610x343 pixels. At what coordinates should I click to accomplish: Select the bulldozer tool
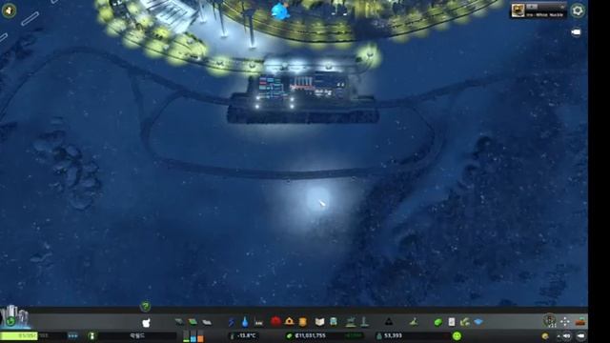580,322
